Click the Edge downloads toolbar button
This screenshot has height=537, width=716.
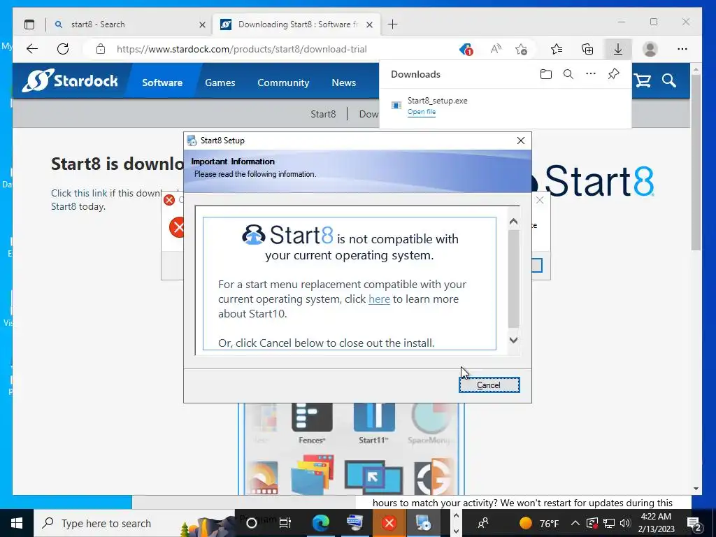click(x=618, y=49)
